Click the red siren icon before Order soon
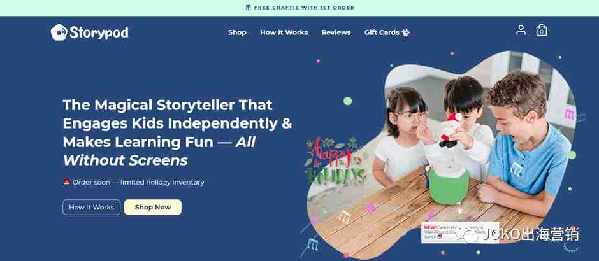 point(66,182)
